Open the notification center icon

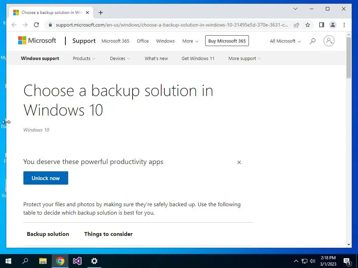(347, 261)
